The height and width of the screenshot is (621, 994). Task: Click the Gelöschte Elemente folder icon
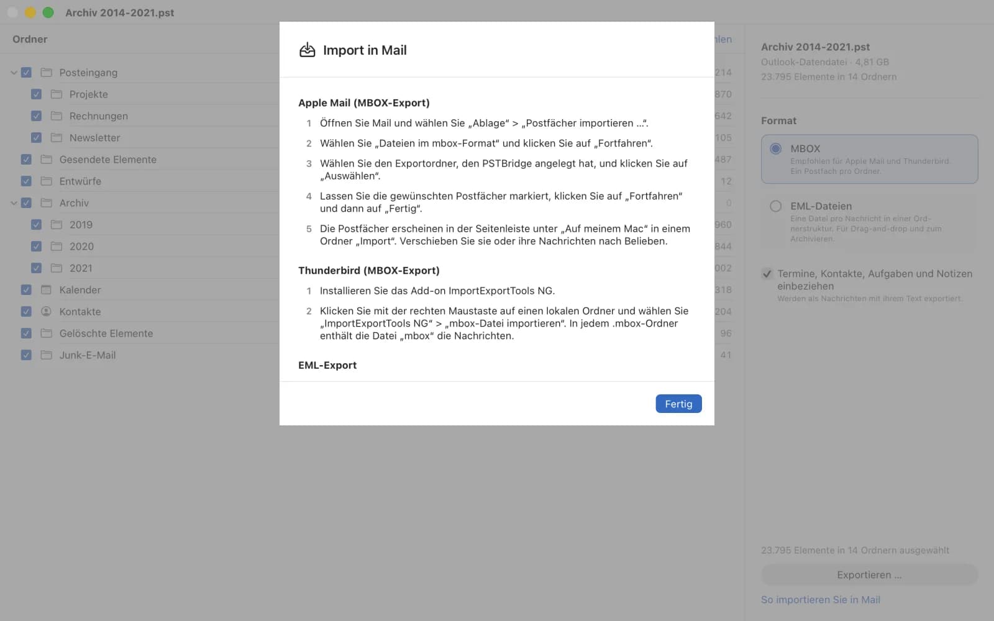point(46,333)
